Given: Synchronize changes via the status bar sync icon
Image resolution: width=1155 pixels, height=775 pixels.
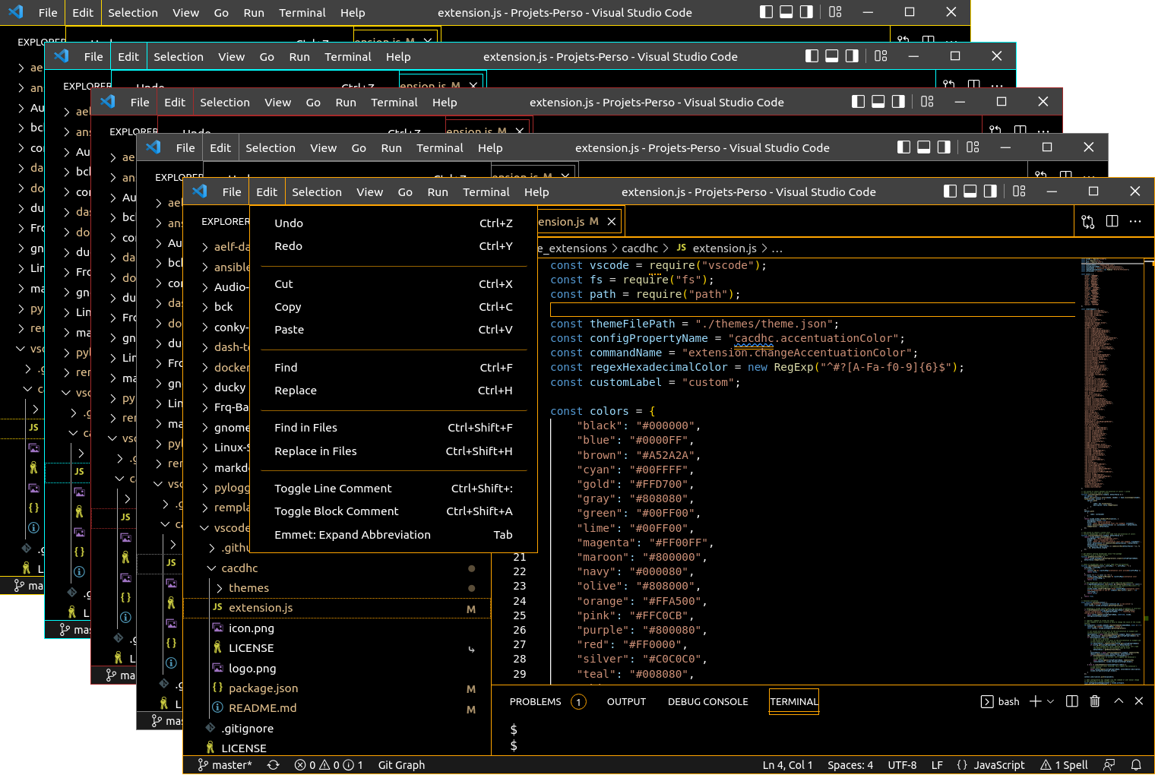Looking at the screenshot, I should 274,765.
